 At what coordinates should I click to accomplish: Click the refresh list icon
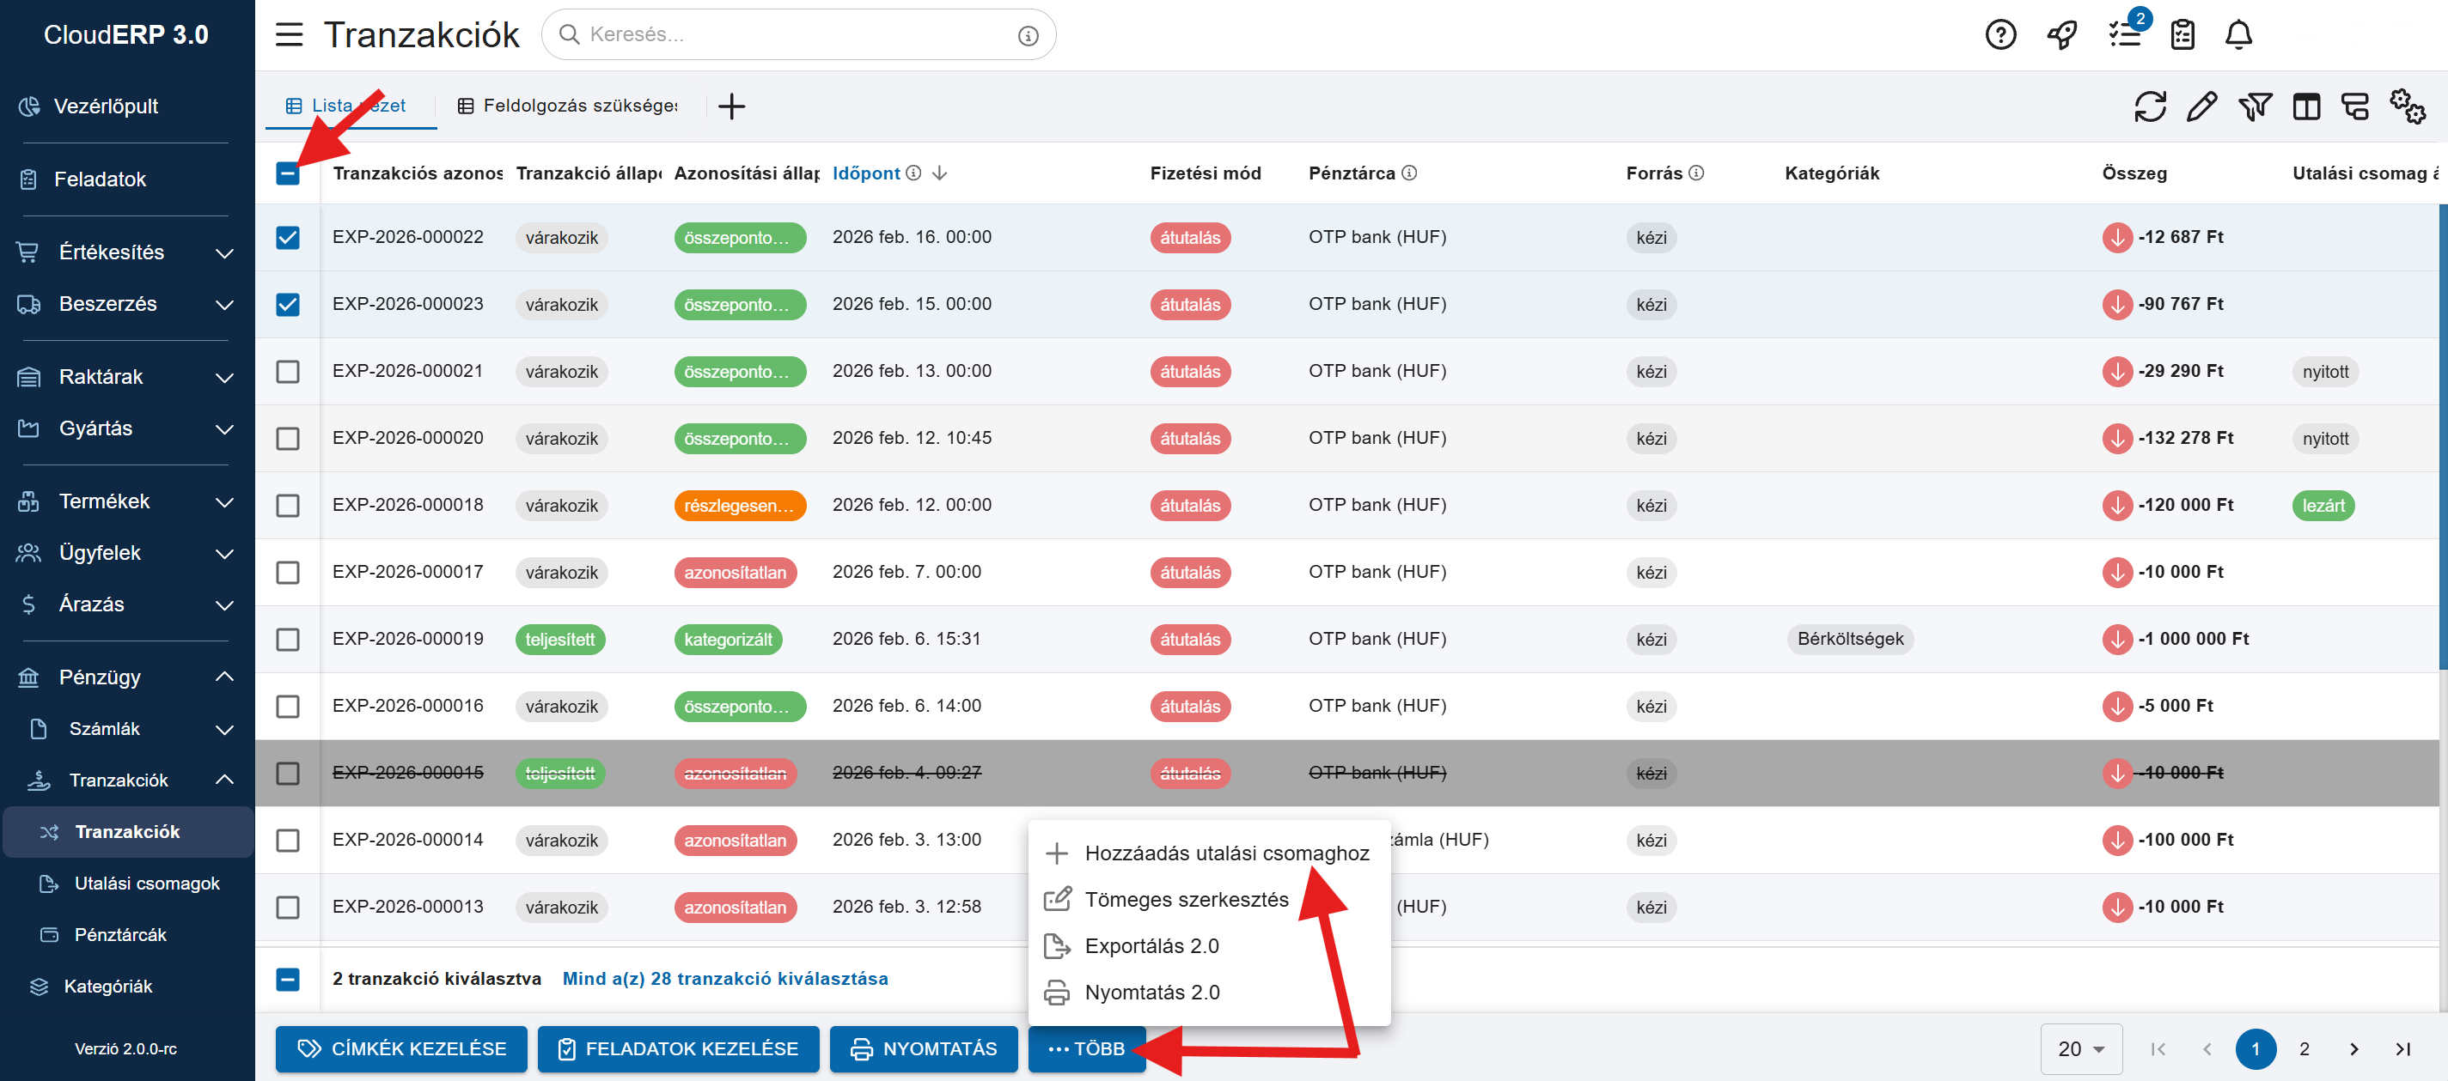click(2150, 106)
